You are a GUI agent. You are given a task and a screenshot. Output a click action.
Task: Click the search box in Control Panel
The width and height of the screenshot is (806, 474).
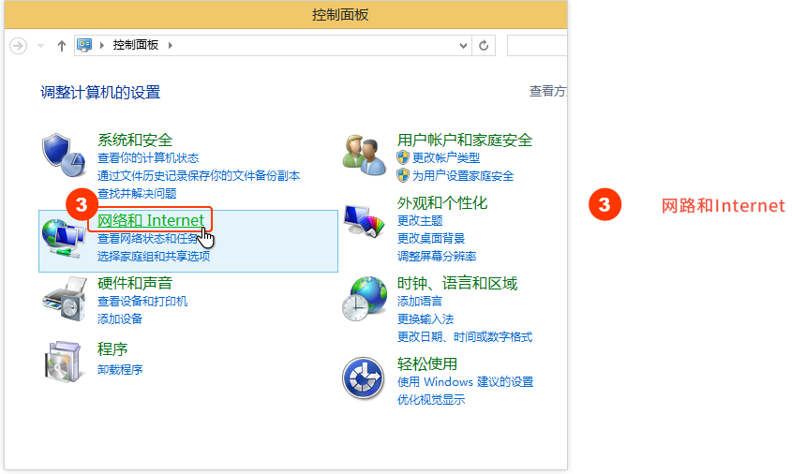pos(537,45)
